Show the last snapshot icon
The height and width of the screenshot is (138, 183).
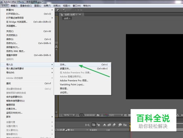tap(102, 115)
